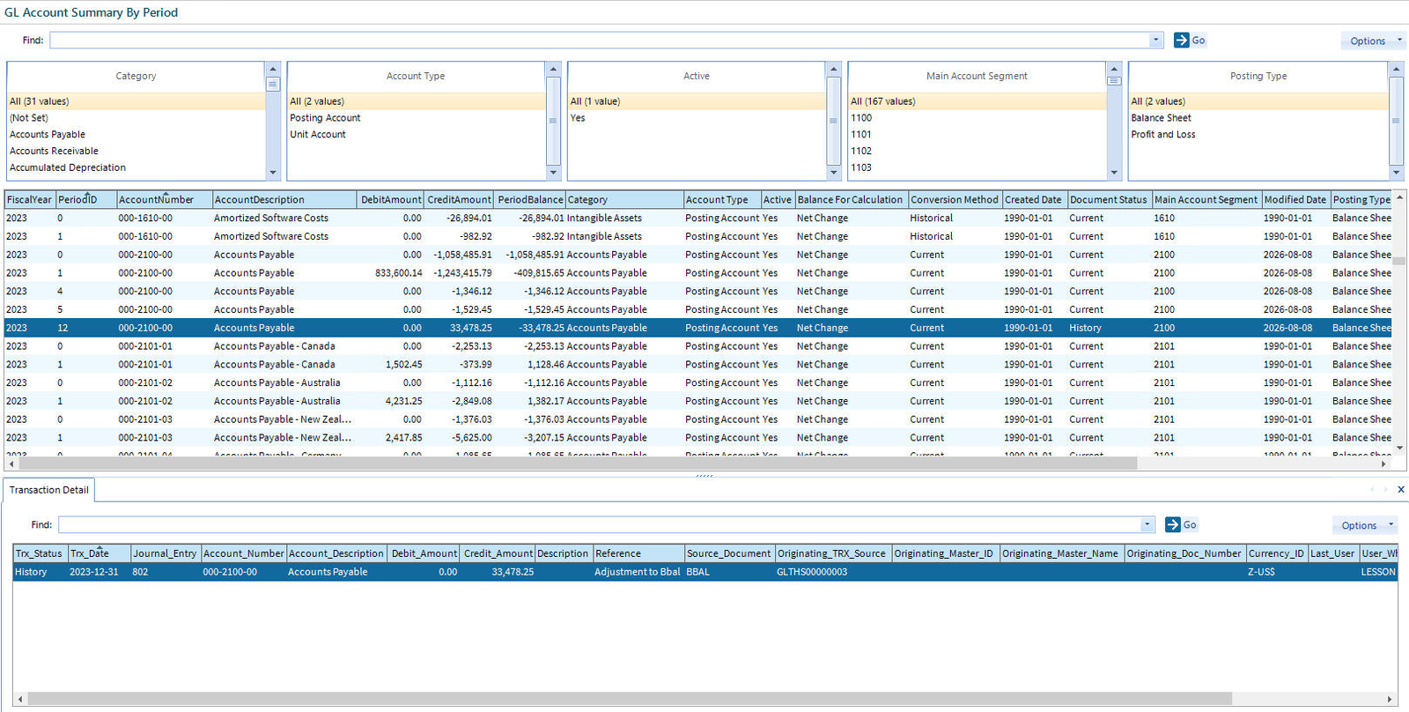
Task: Filter Main Account Segment by 1102
Action: [x=977, y=152]
